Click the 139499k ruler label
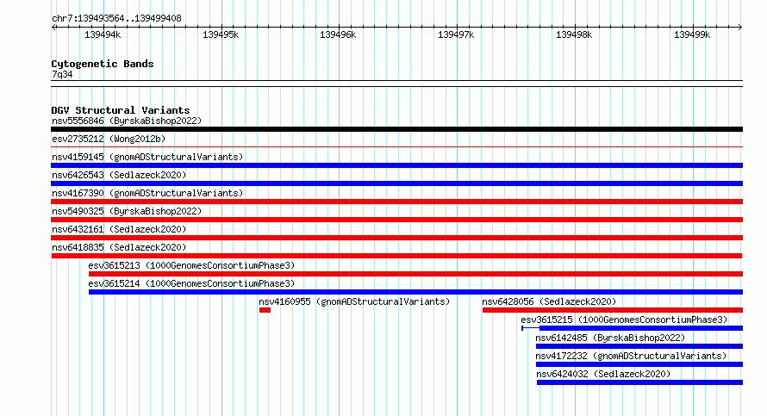Screen dimensions: 767x416 coord(692,34)
